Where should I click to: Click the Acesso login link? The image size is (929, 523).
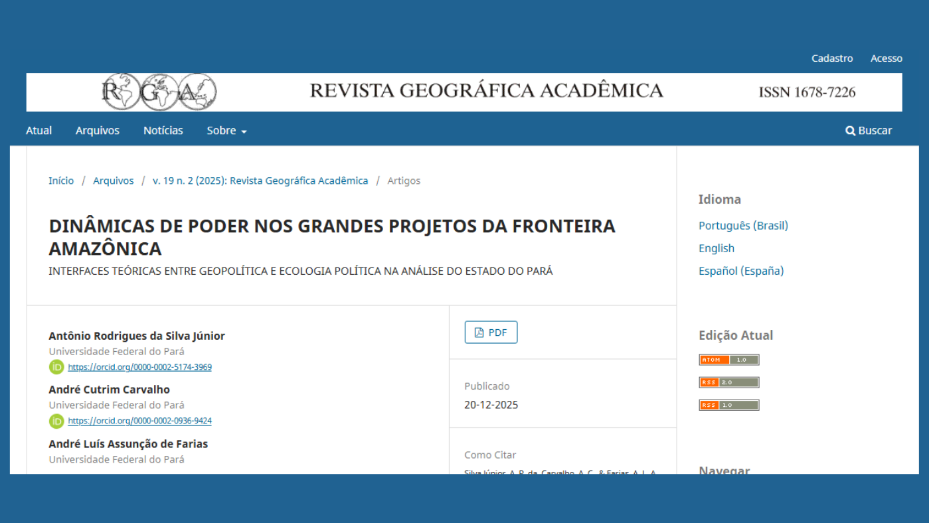(x=887, y=58)
